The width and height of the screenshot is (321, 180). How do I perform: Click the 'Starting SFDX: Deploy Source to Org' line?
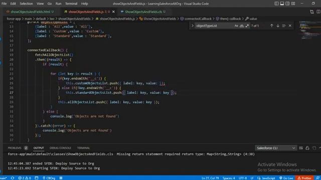pos(54,168)
